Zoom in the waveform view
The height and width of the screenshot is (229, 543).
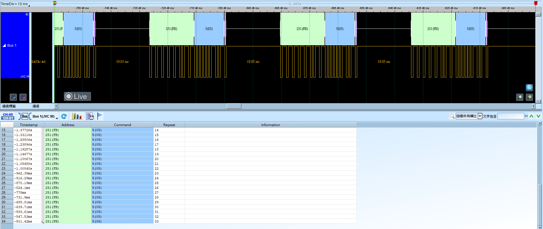pos(529,97)
